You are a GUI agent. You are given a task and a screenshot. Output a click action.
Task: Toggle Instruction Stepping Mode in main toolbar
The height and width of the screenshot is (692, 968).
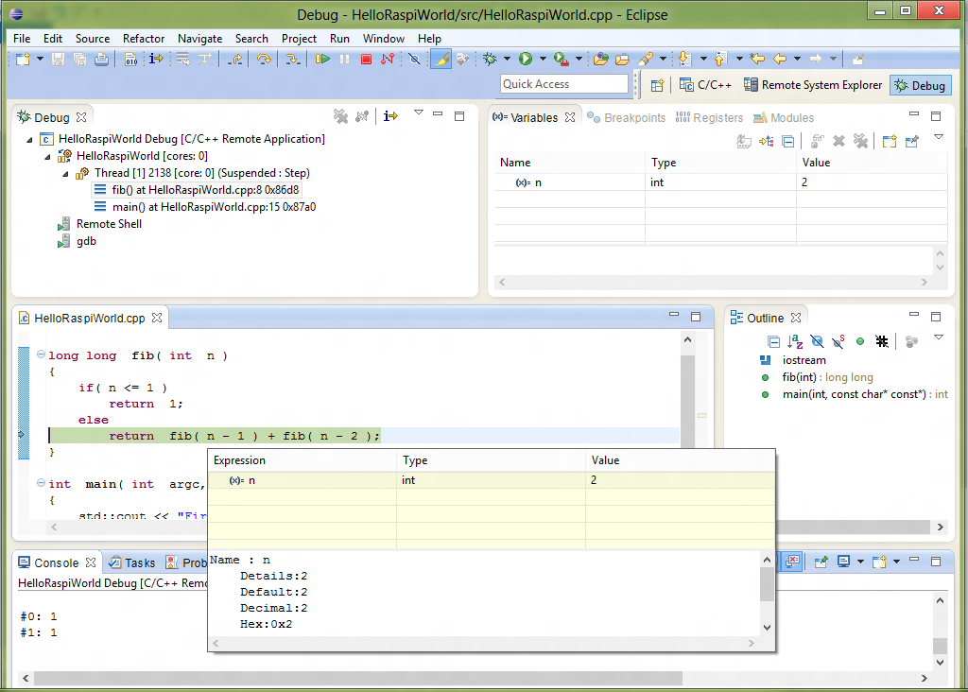click(156, 59)
